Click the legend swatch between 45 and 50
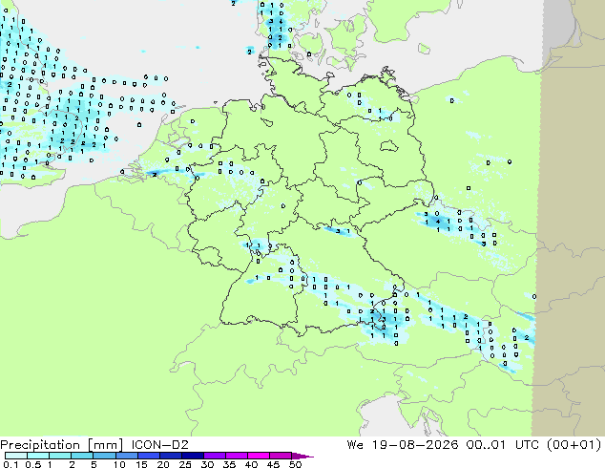Screen dimensions: 605x468 tap(281, 456)
